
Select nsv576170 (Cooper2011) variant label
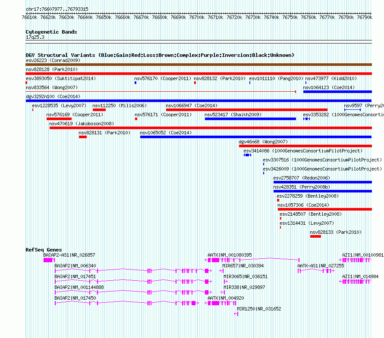[163, 78]
